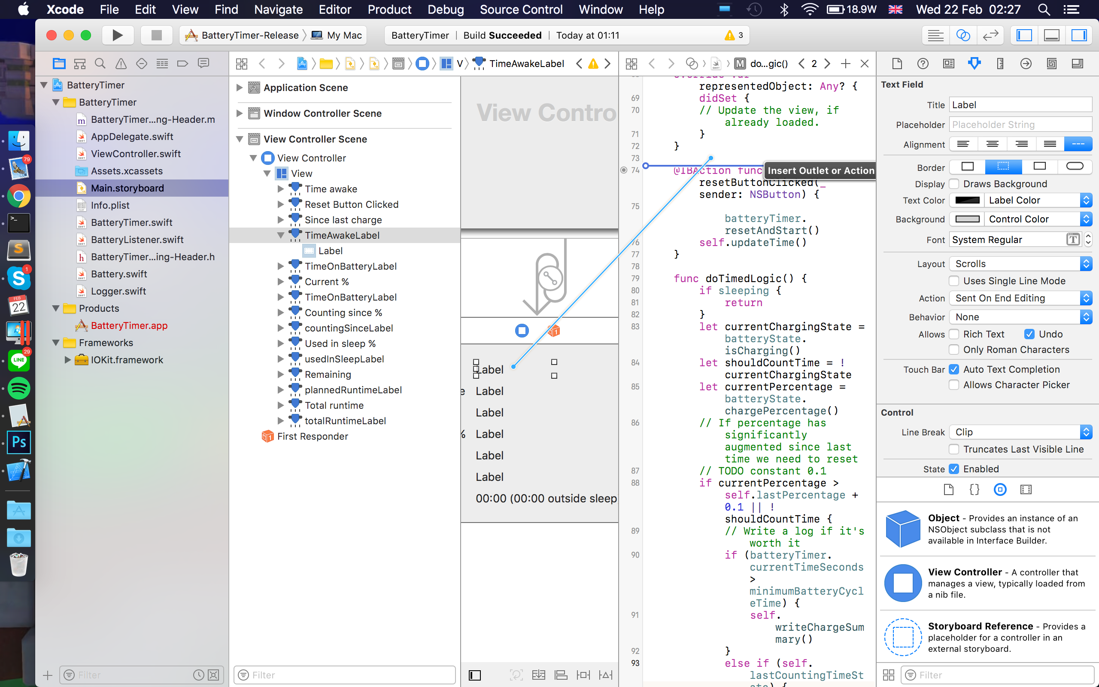Open Quick Help inspector icon
This screenshot has width=1099, height=687.
point(922,64)
